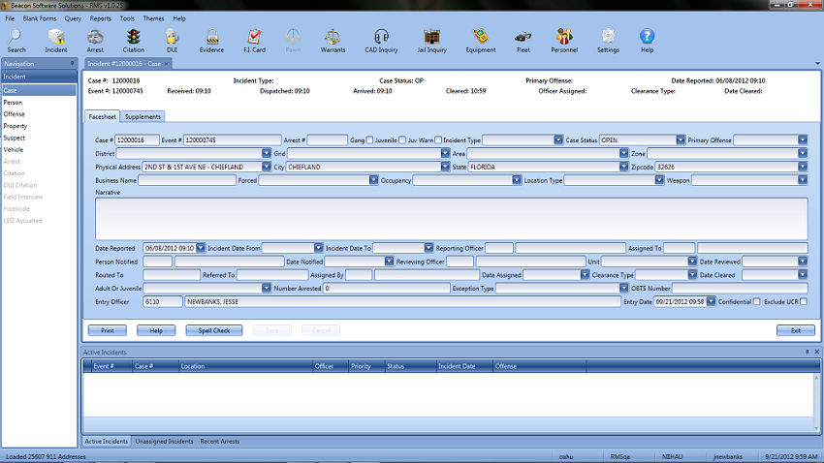Open the Reports menu
This screenshot has height=463, width=824.
(x=100, y=18)
